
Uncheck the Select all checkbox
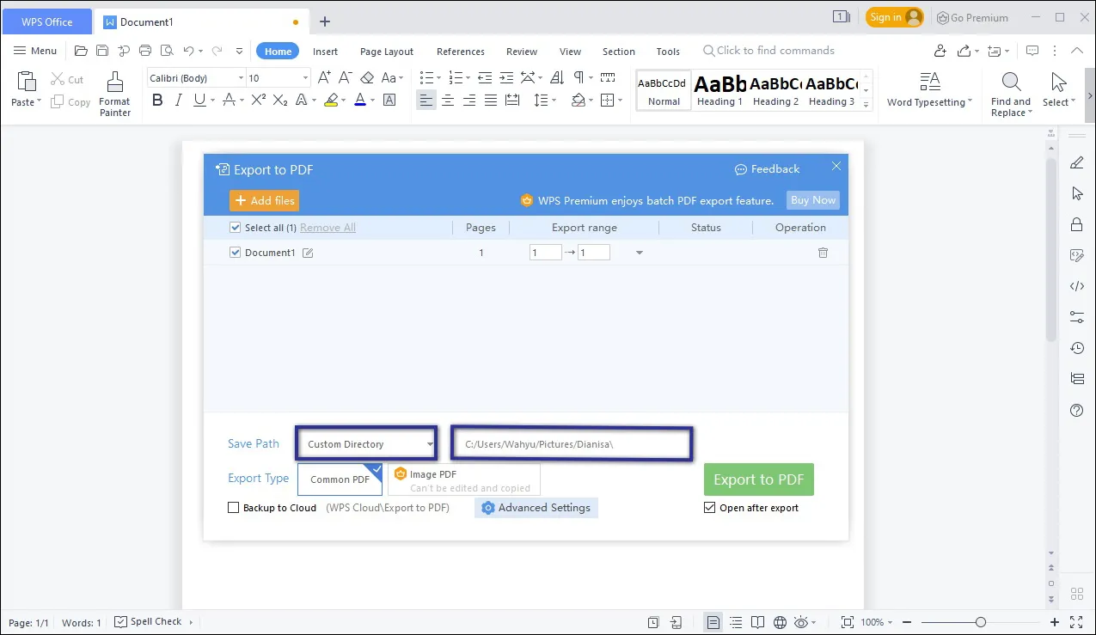(236, 228)
